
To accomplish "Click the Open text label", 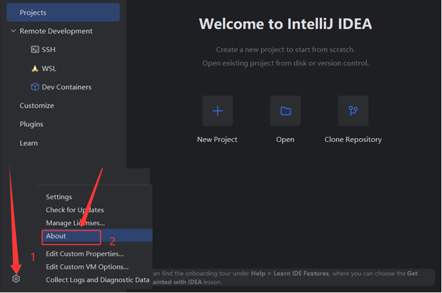I will tap(285, 139).
